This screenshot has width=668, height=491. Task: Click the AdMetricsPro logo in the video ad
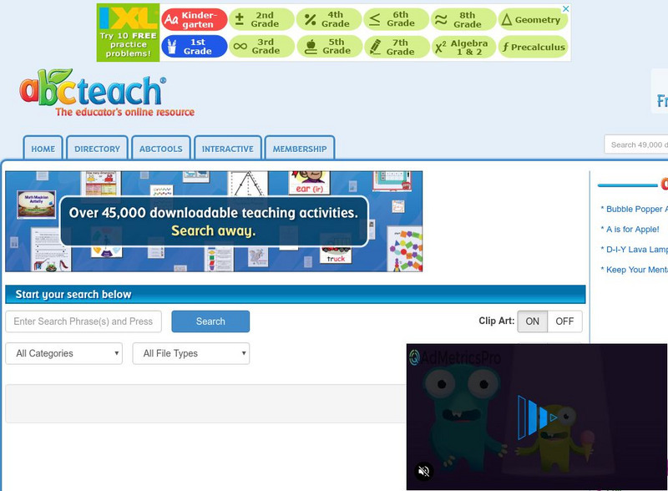454,357
